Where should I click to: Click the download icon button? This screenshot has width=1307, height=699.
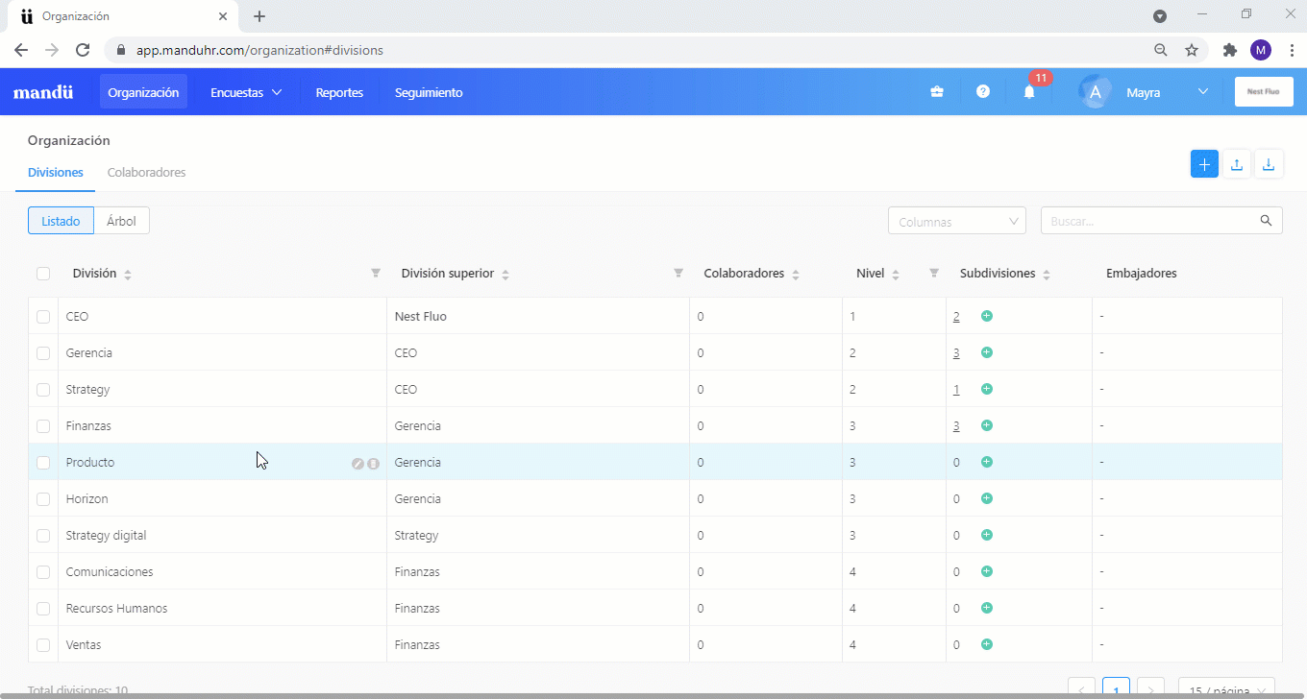(x=1269, y=164)
